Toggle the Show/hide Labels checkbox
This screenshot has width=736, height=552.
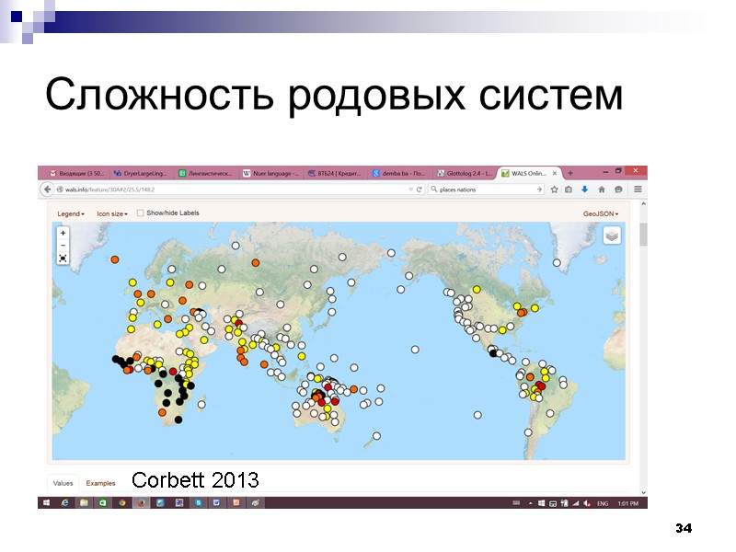(140, 213)
